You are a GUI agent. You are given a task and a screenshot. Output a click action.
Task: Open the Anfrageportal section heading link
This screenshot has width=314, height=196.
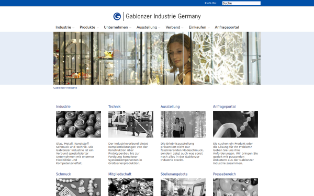coord(224,107)
